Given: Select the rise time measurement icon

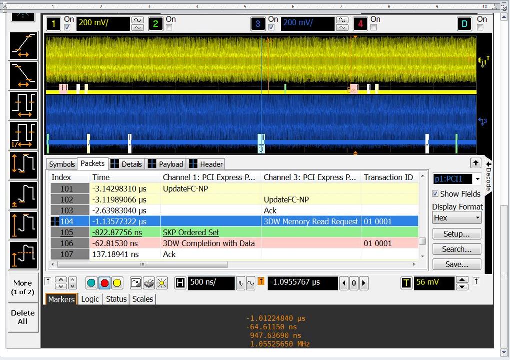Looking at the screenshot, I should 23,45.
